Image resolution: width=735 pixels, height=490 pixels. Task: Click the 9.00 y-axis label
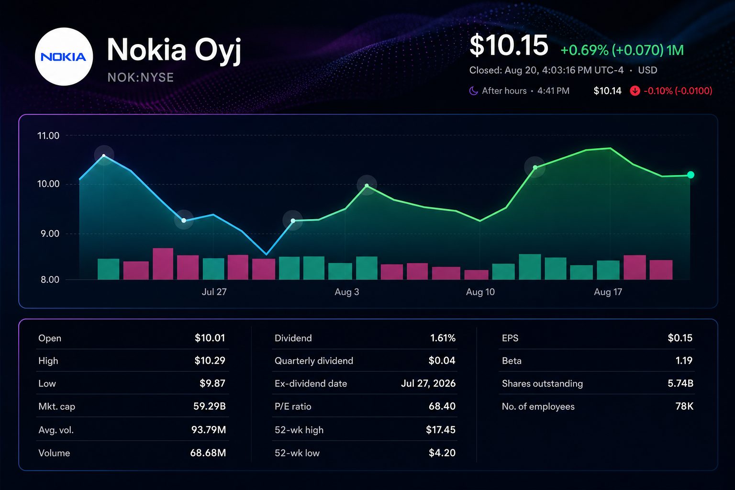[49, 234]
